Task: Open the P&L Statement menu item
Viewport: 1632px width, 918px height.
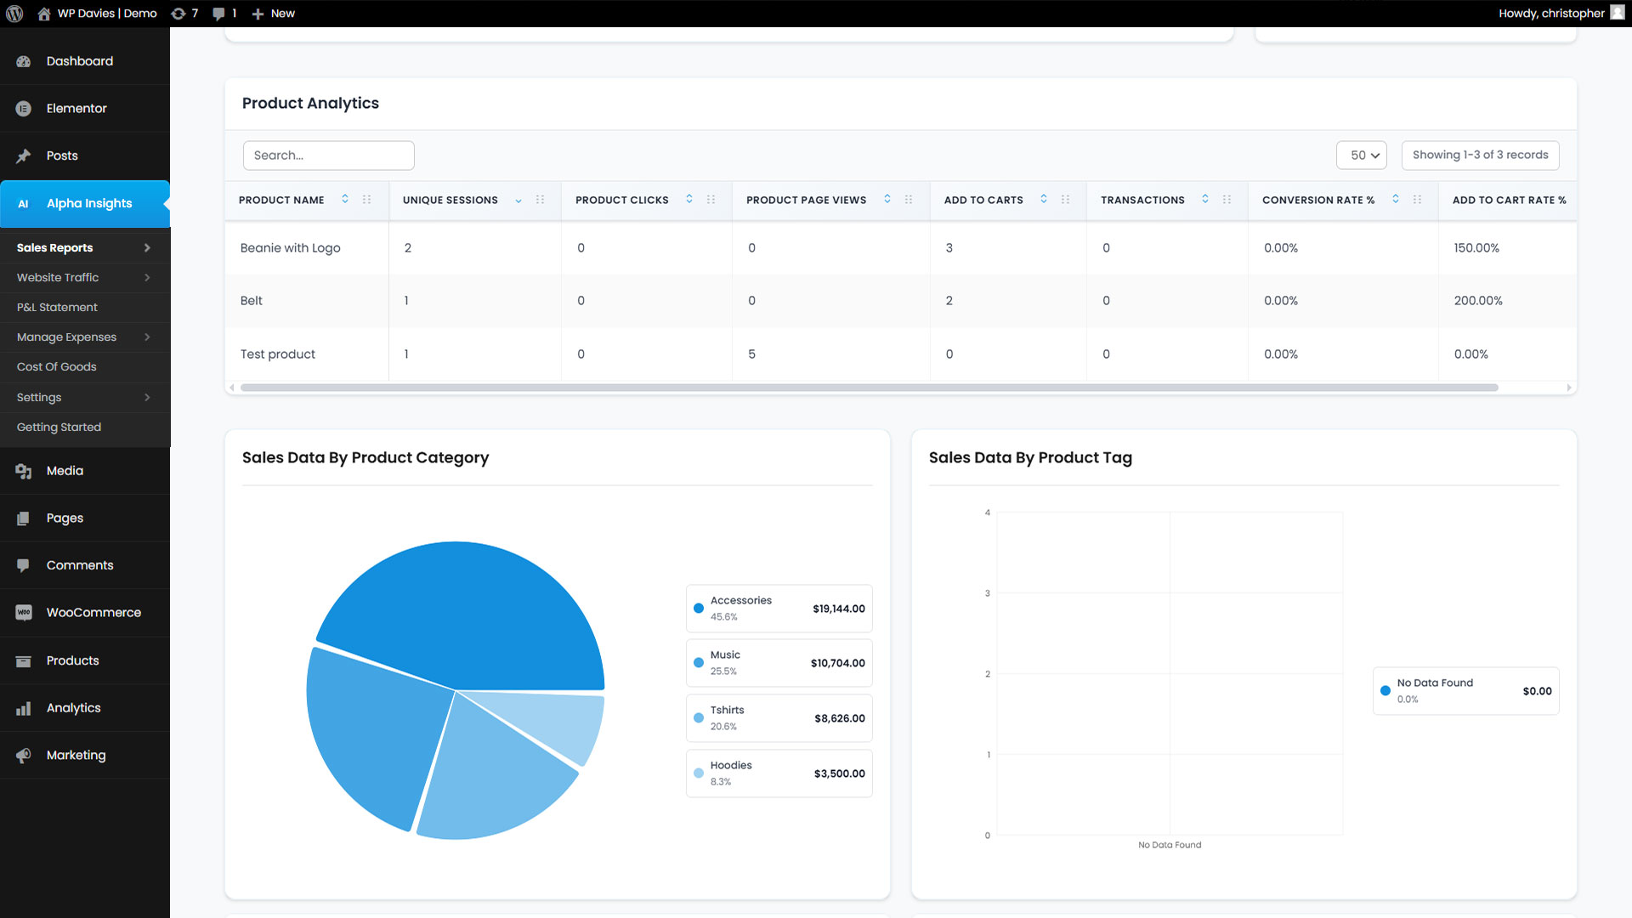Action: click(57, 308)
